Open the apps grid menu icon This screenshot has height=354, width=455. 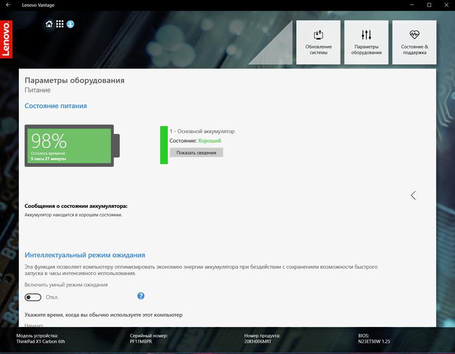60,24
